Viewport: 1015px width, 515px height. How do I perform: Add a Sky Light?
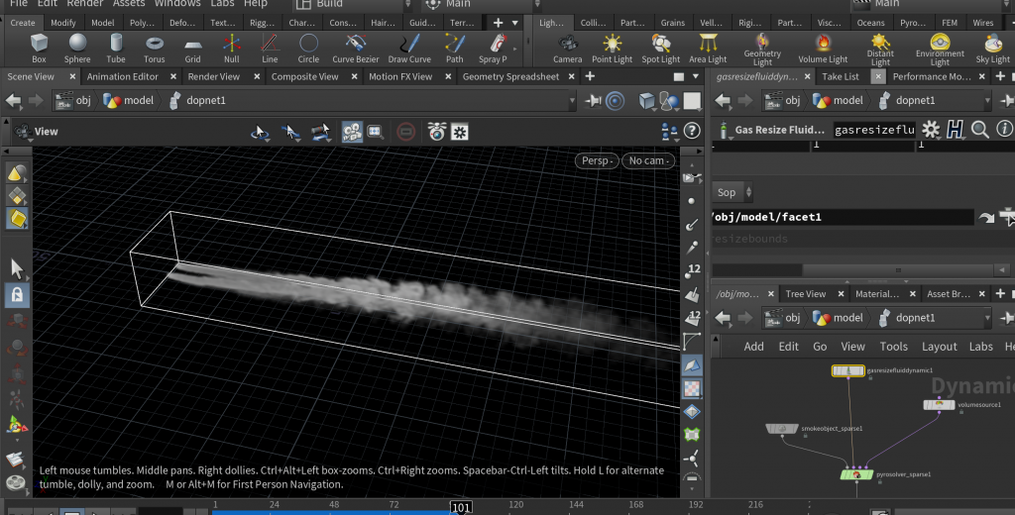(x=992, y=49)
